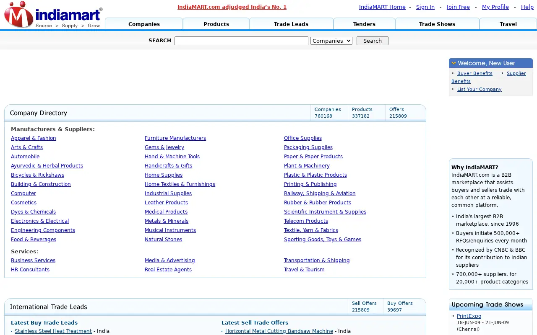Open Travel & Tourism services
Image resolution: width=537 pixels, height=335 pixels.
pos(304,270)
